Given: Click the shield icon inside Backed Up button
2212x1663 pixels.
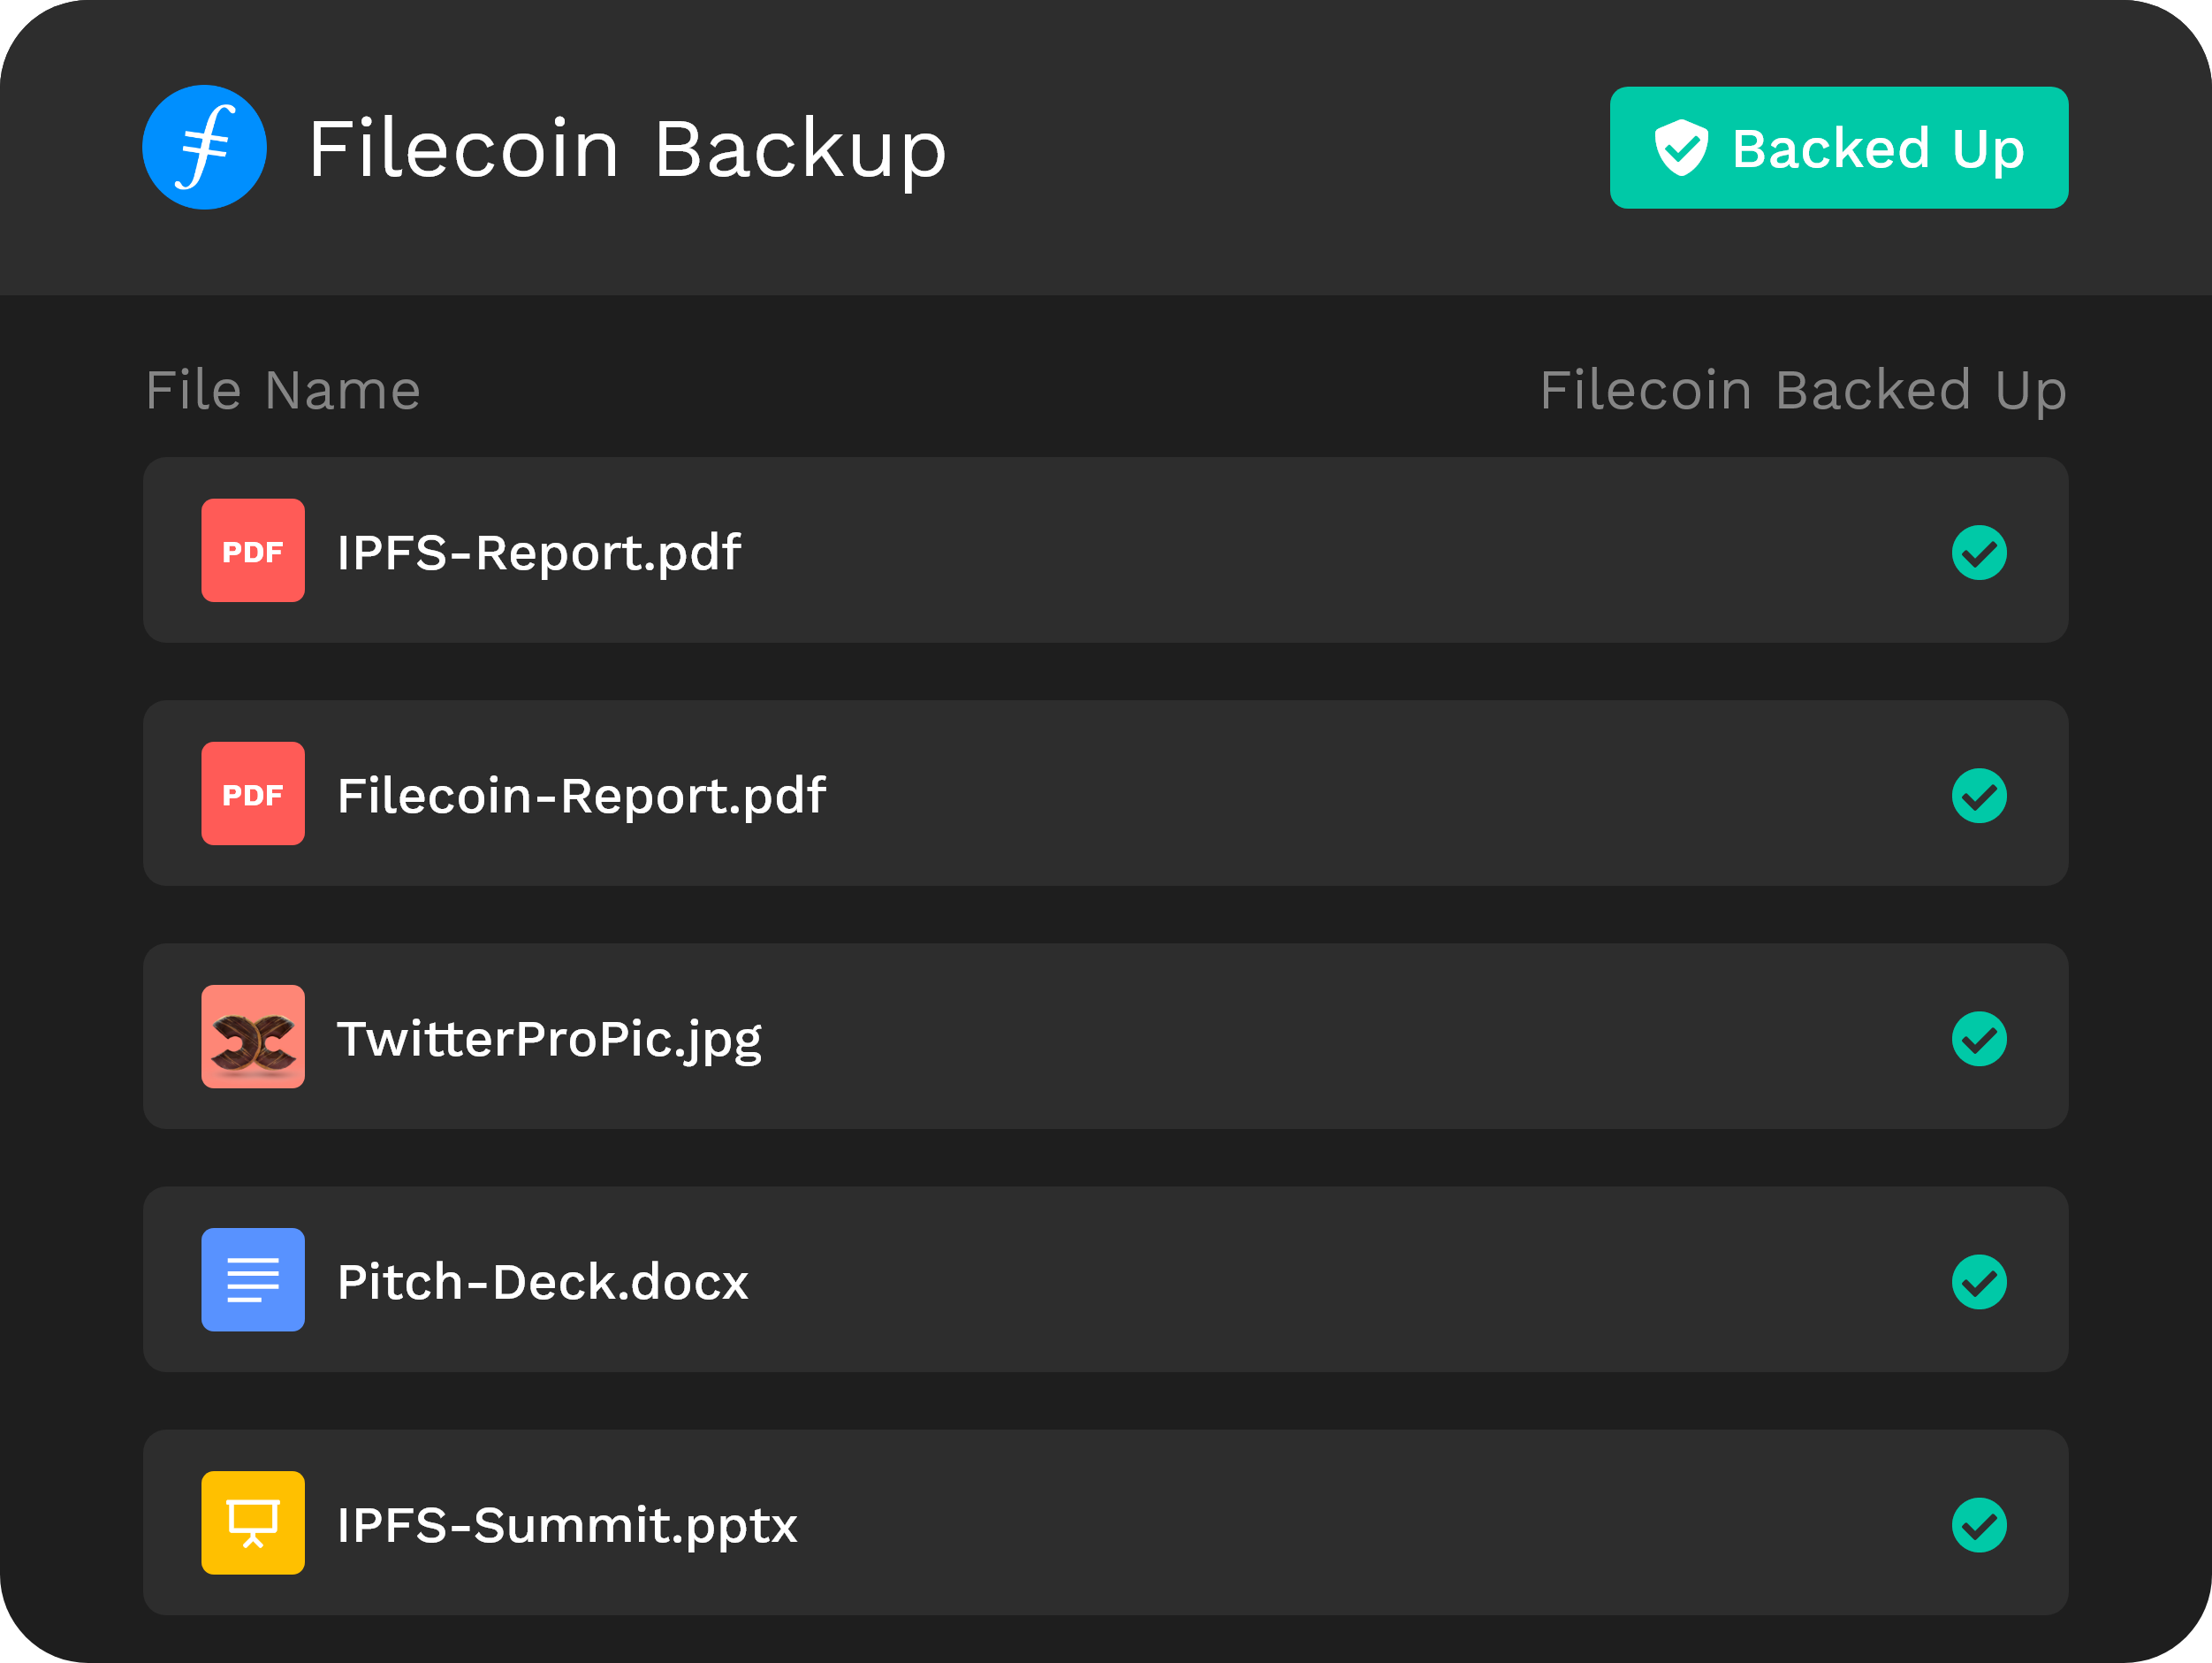Looking at the screenshot, I should [x=1681, y=147].
